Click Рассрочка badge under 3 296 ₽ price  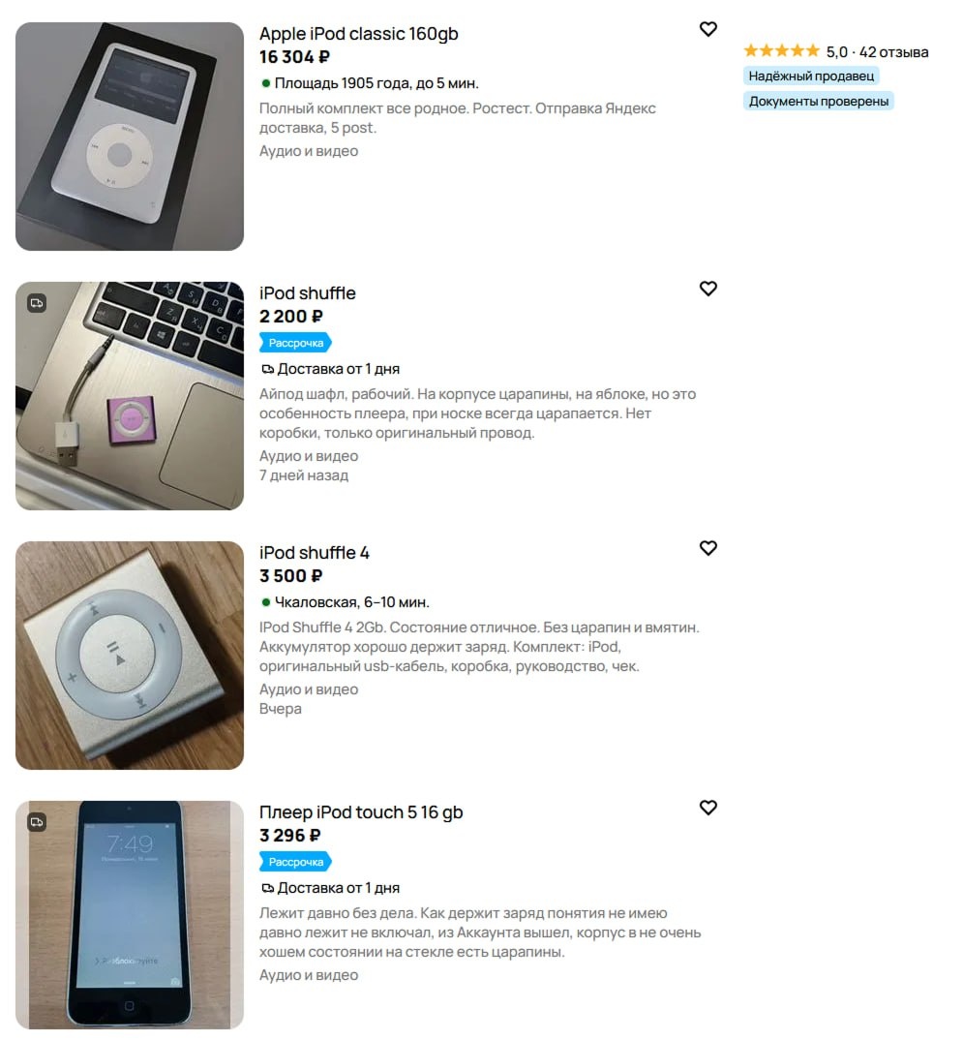click(x=295, y=862)
